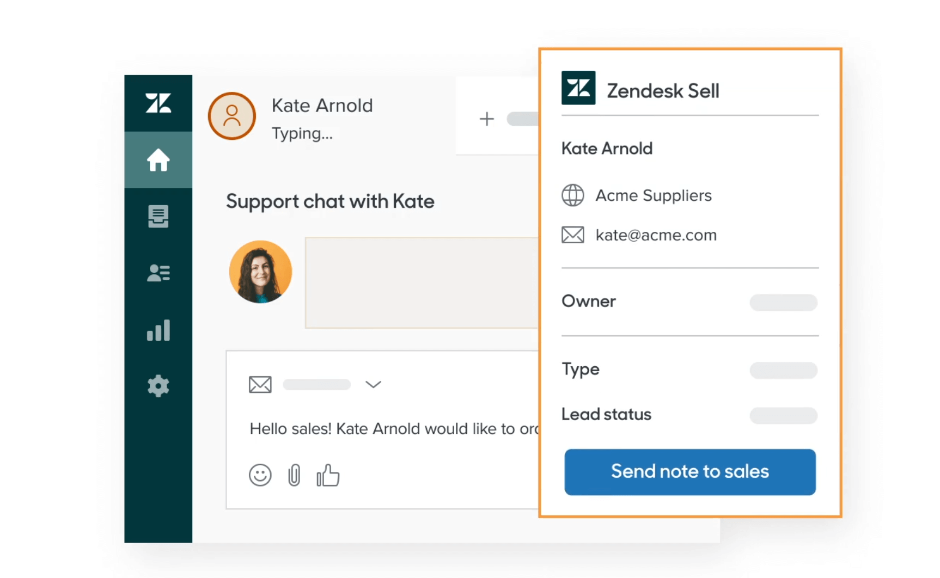The width and height of the screenshot is (940, 578).
Task: Click the Typing... status text
Action: click(302, 133)
